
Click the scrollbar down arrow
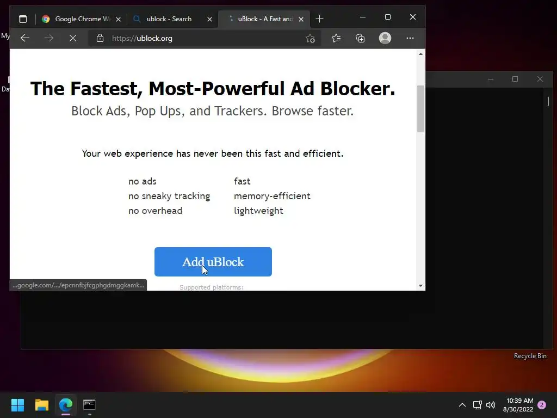click(420, 285)
